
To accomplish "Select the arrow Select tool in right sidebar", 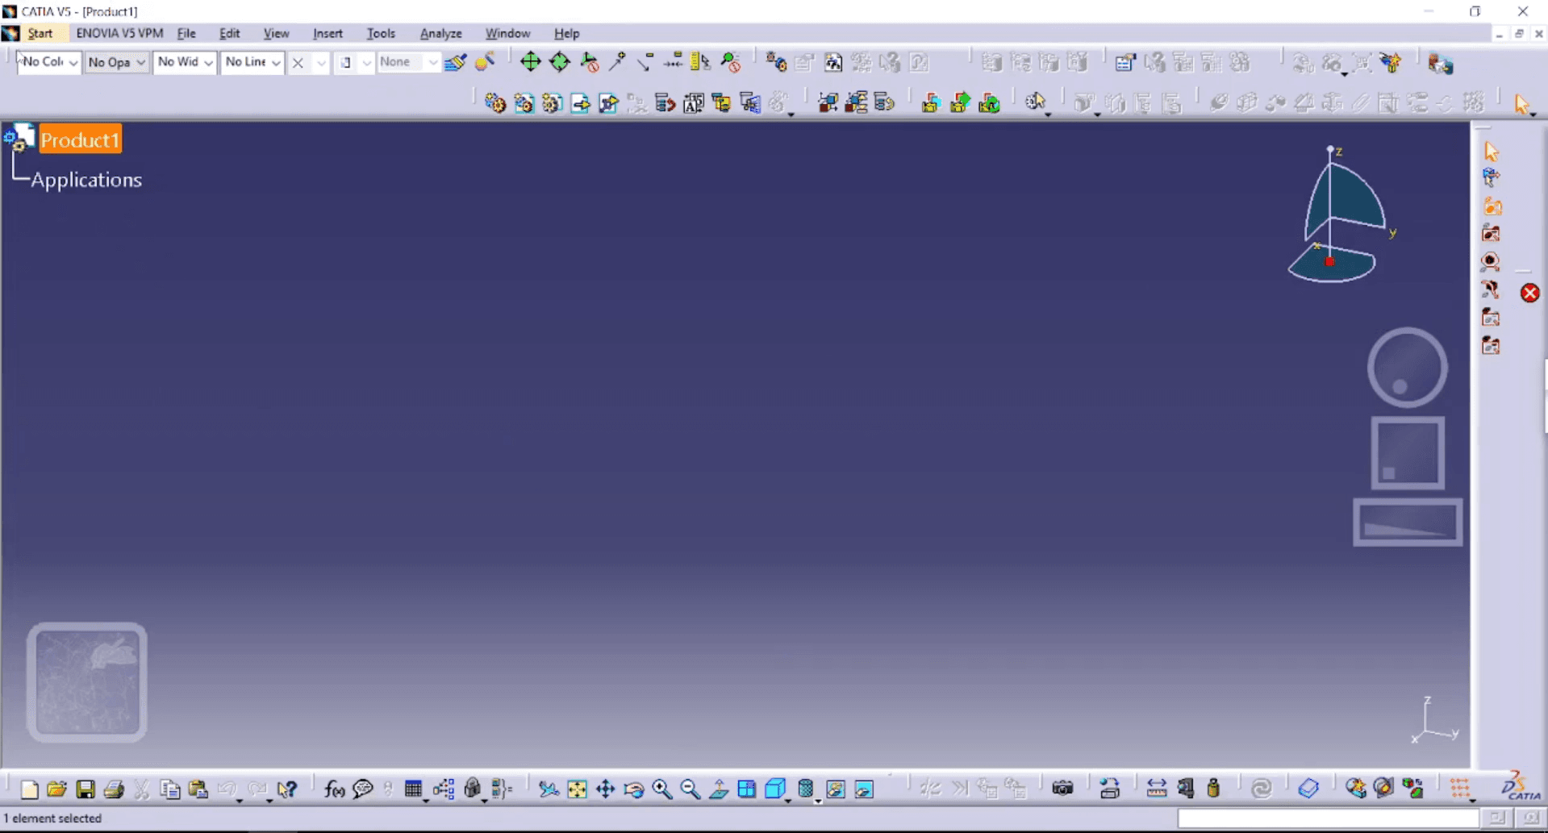I will (1491, 150).
